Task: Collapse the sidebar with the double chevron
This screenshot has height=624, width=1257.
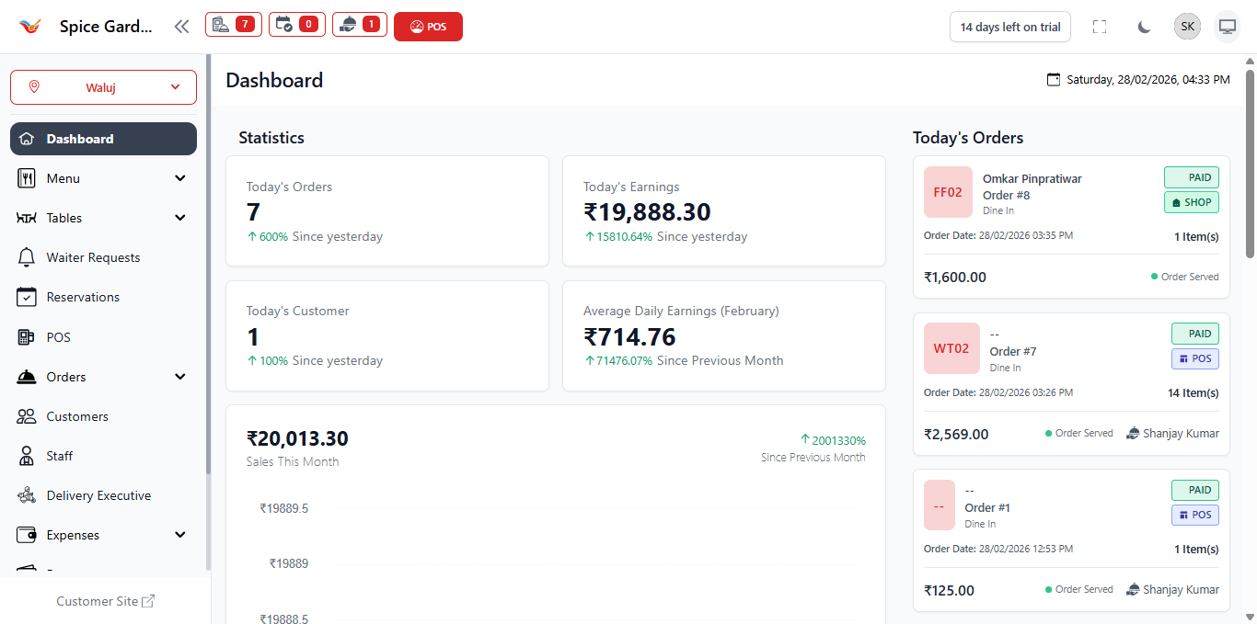Action: coord(181,27)
